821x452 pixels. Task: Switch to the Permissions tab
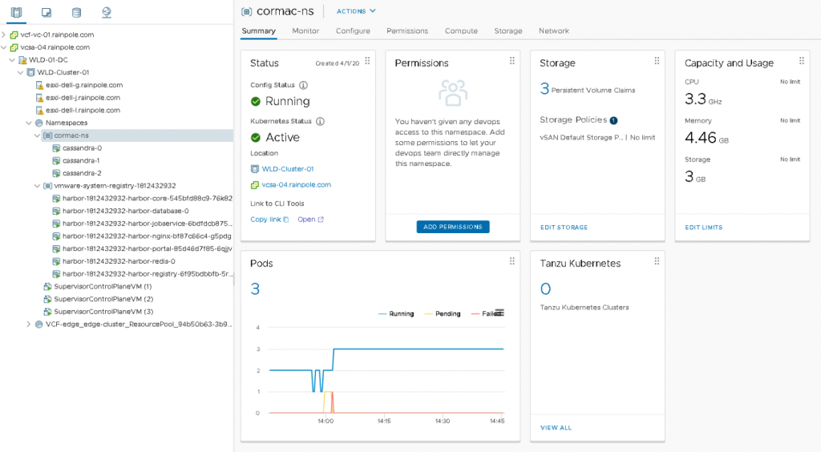[x=406, y=31]
